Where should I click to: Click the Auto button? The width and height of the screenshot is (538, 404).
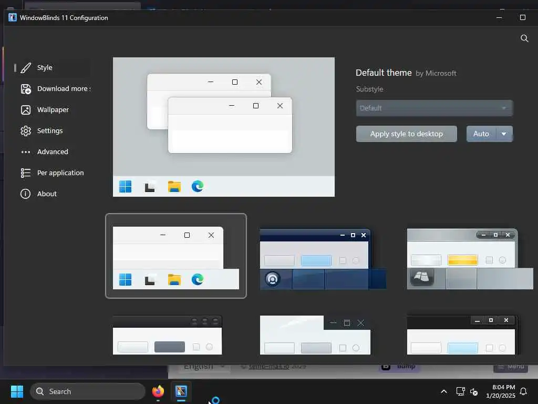tap(481, 134)
